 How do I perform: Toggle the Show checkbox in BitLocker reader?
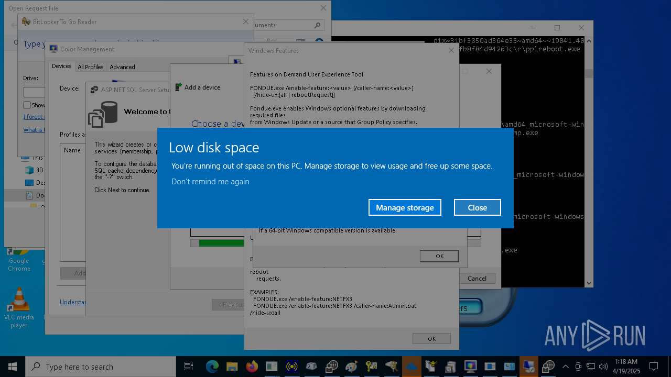tap(27, 105)
